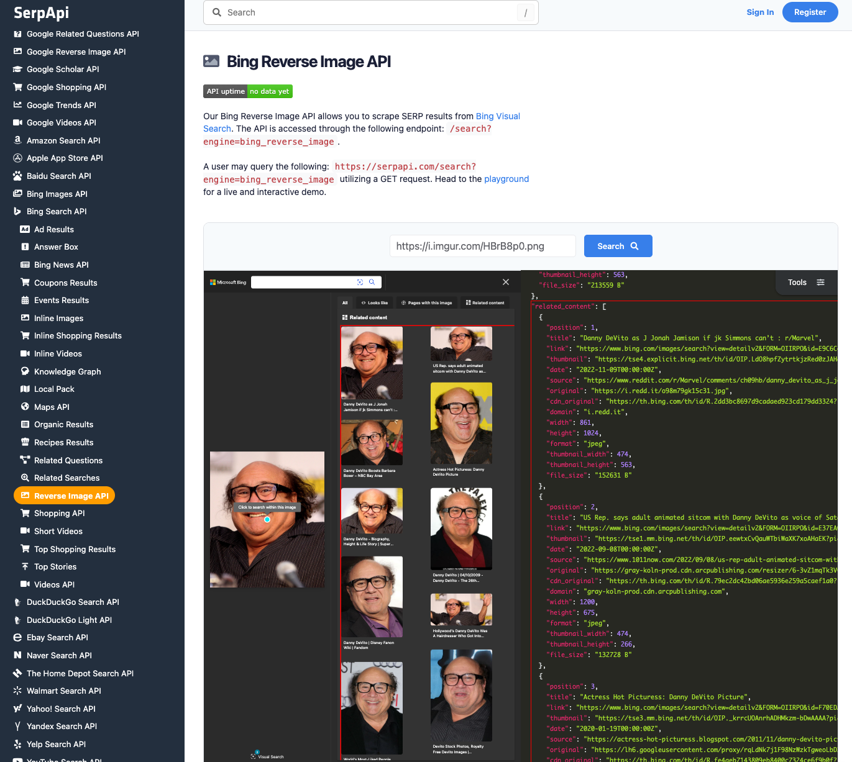
Task: Click the Amazon logo icon in sidebar
Action: (17, 140)
